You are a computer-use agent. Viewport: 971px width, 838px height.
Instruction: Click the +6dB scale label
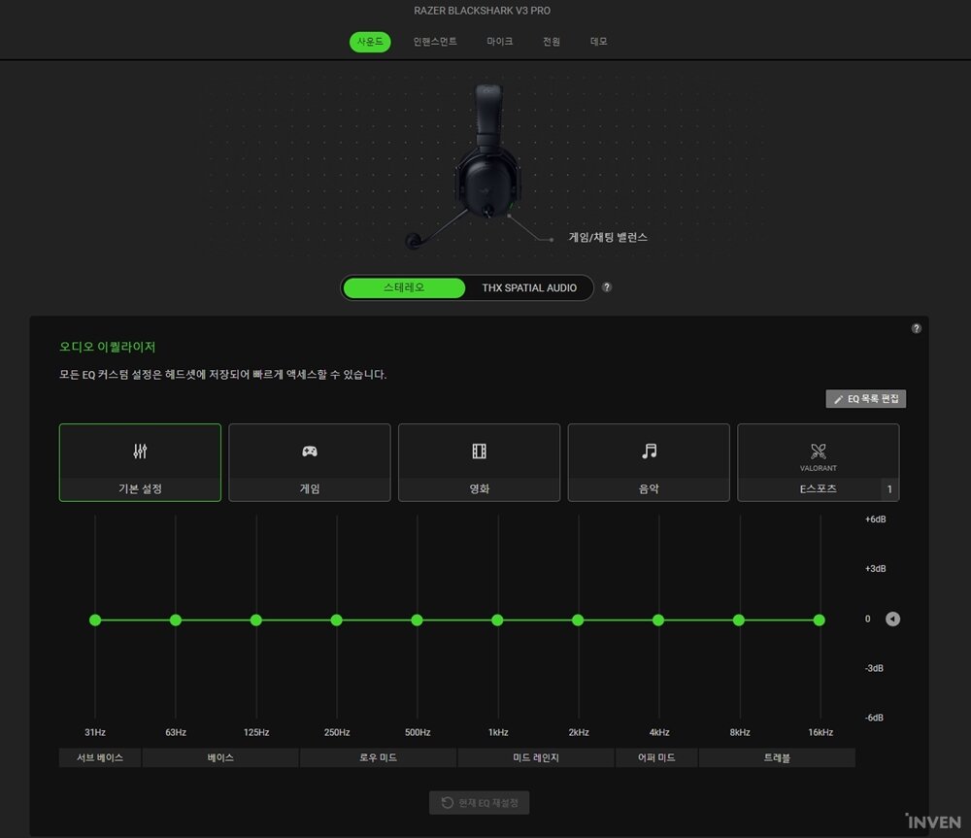coord(875,520)
